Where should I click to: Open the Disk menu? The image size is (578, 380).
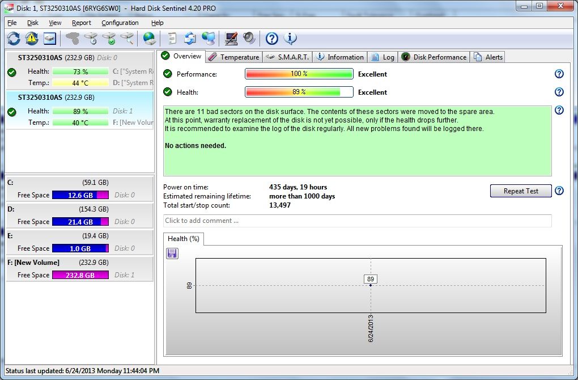click(33, 23)
